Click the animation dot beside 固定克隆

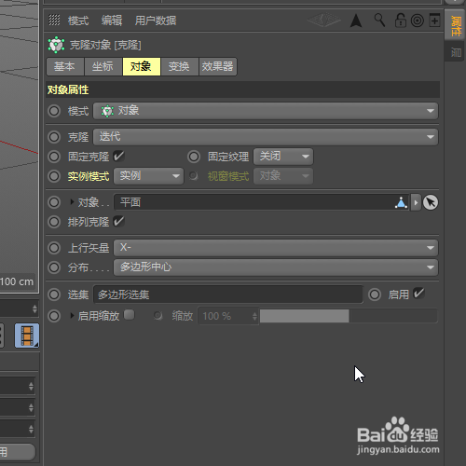54,157
